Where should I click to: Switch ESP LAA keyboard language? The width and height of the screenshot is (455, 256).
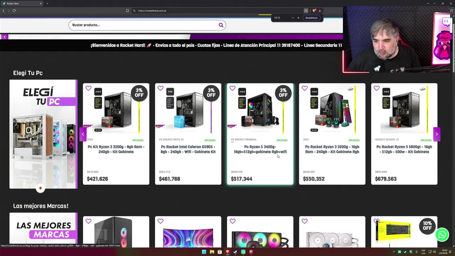click(423, 252)
